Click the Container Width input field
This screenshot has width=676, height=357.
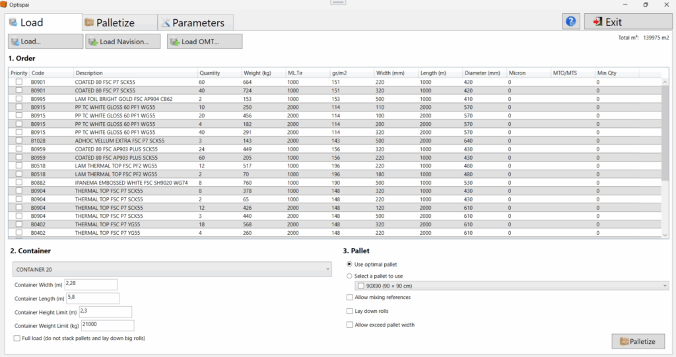pos(90,284)
